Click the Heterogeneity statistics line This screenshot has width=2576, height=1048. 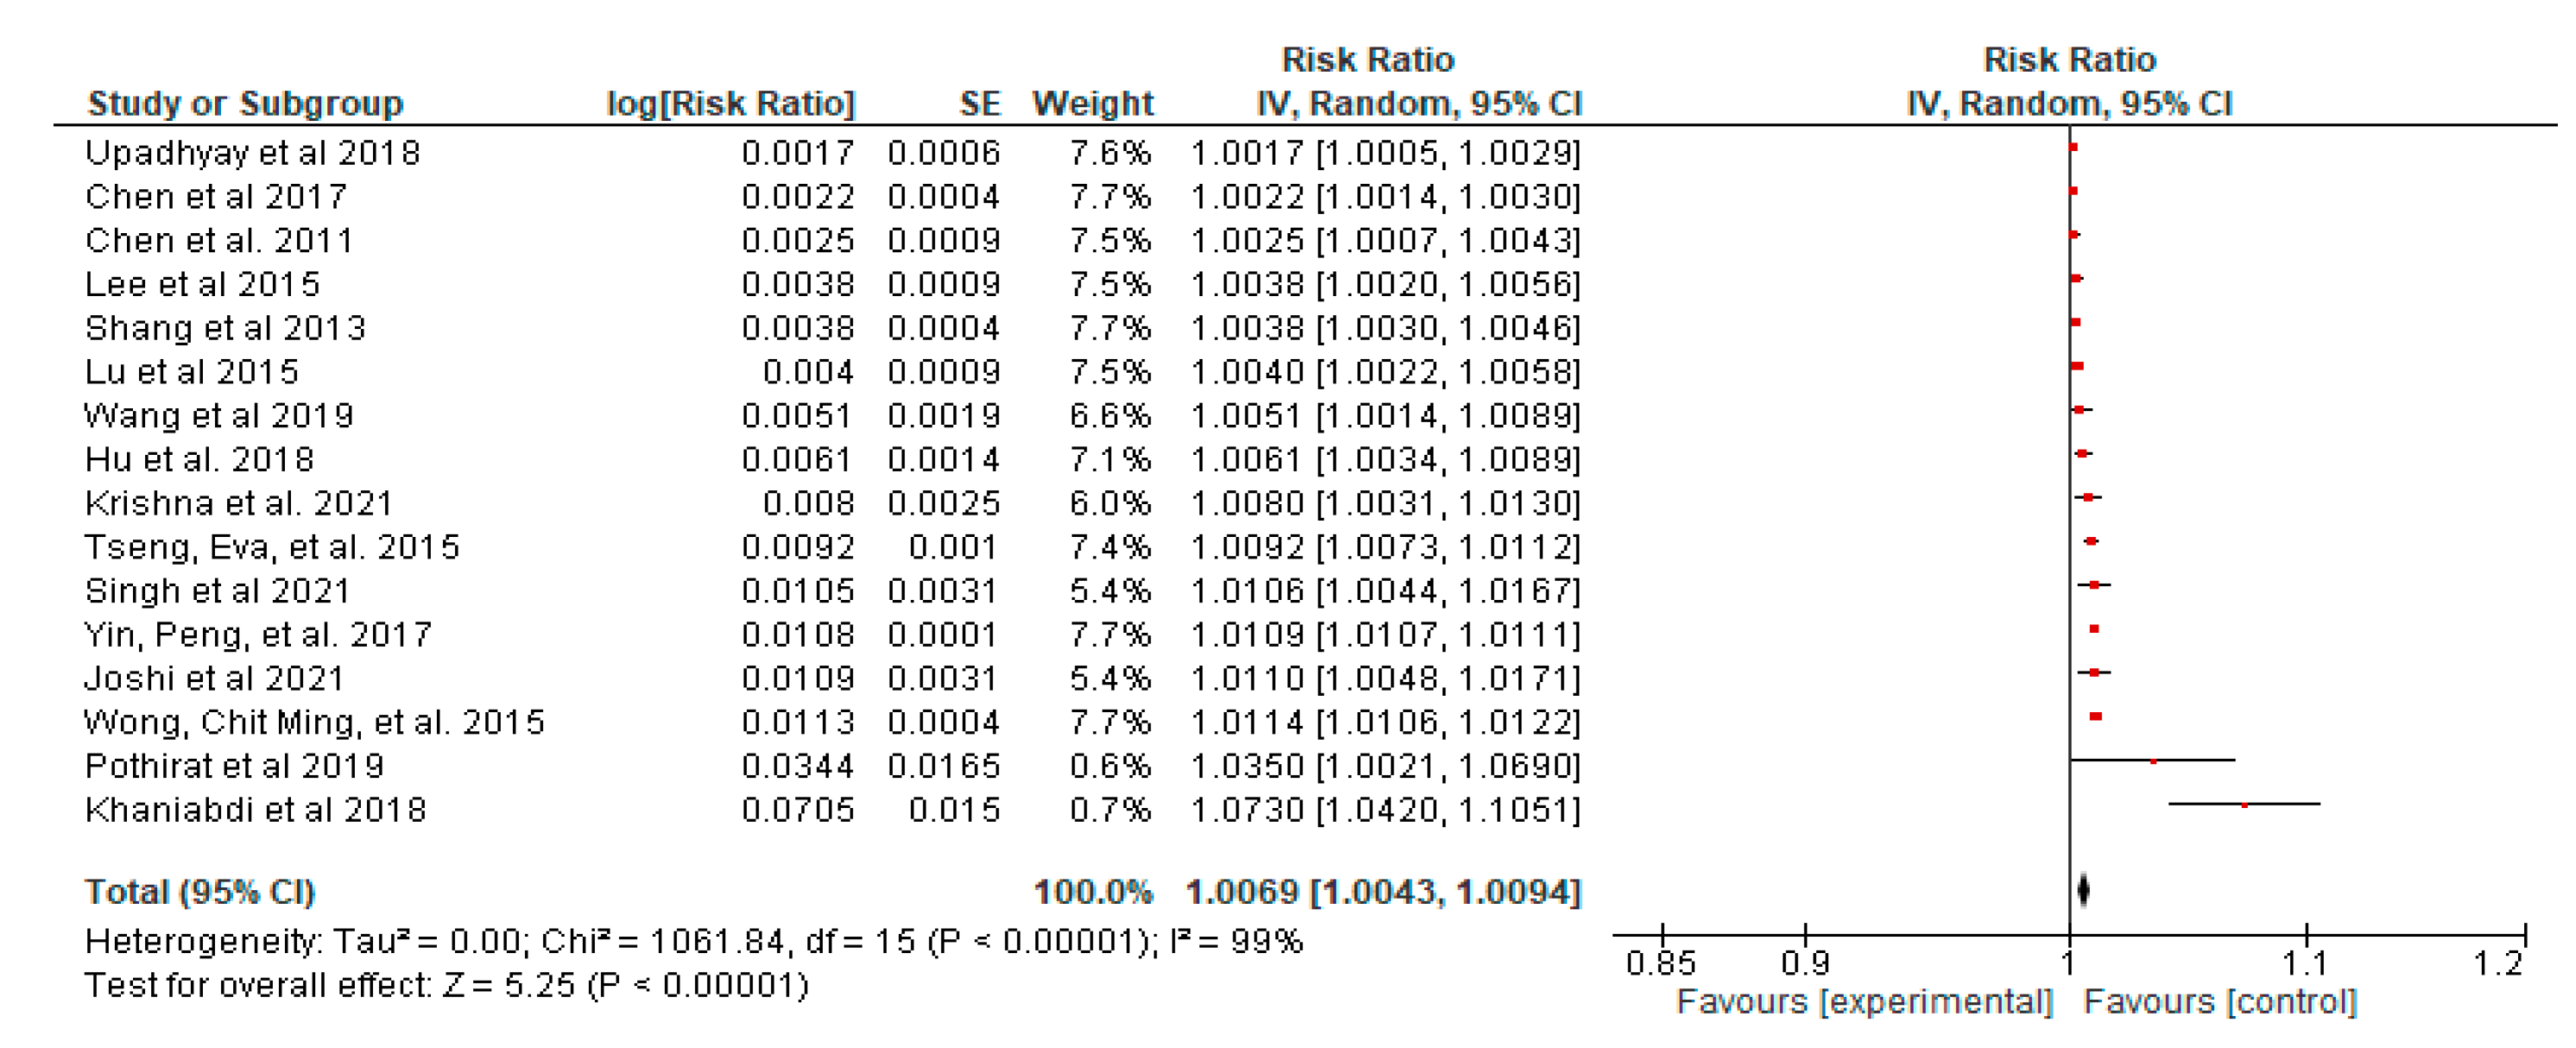coord(693,942)
